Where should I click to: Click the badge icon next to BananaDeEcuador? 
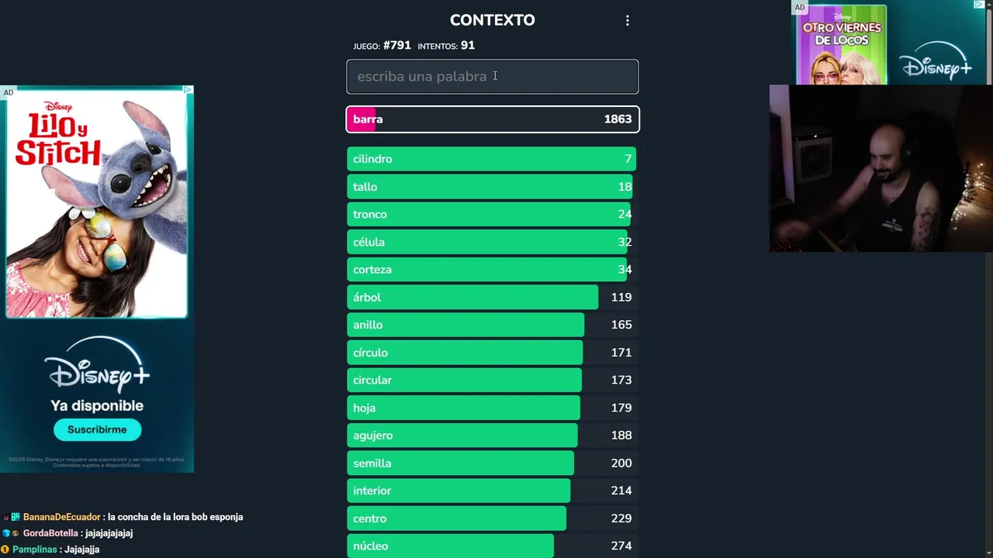[x=16, y=517]
